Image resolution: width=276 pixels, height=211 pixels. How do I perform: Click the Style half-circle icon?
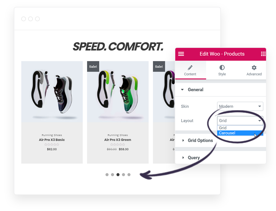tap(222, 67)
